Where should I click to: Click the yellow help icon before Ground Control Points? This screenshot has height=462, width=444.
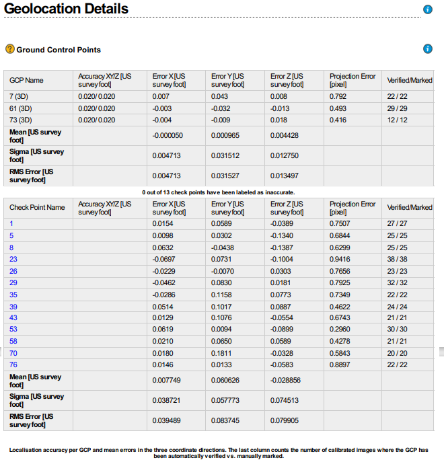click(9, 49)
